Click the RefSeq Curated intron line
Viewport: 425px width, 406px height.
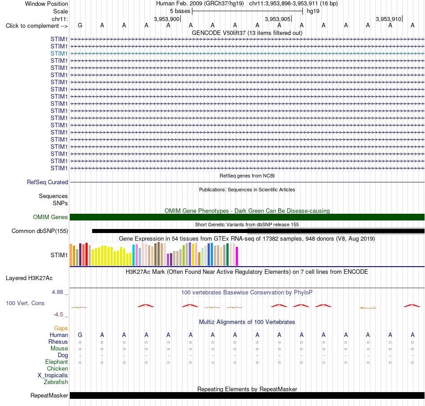(247, 182)
